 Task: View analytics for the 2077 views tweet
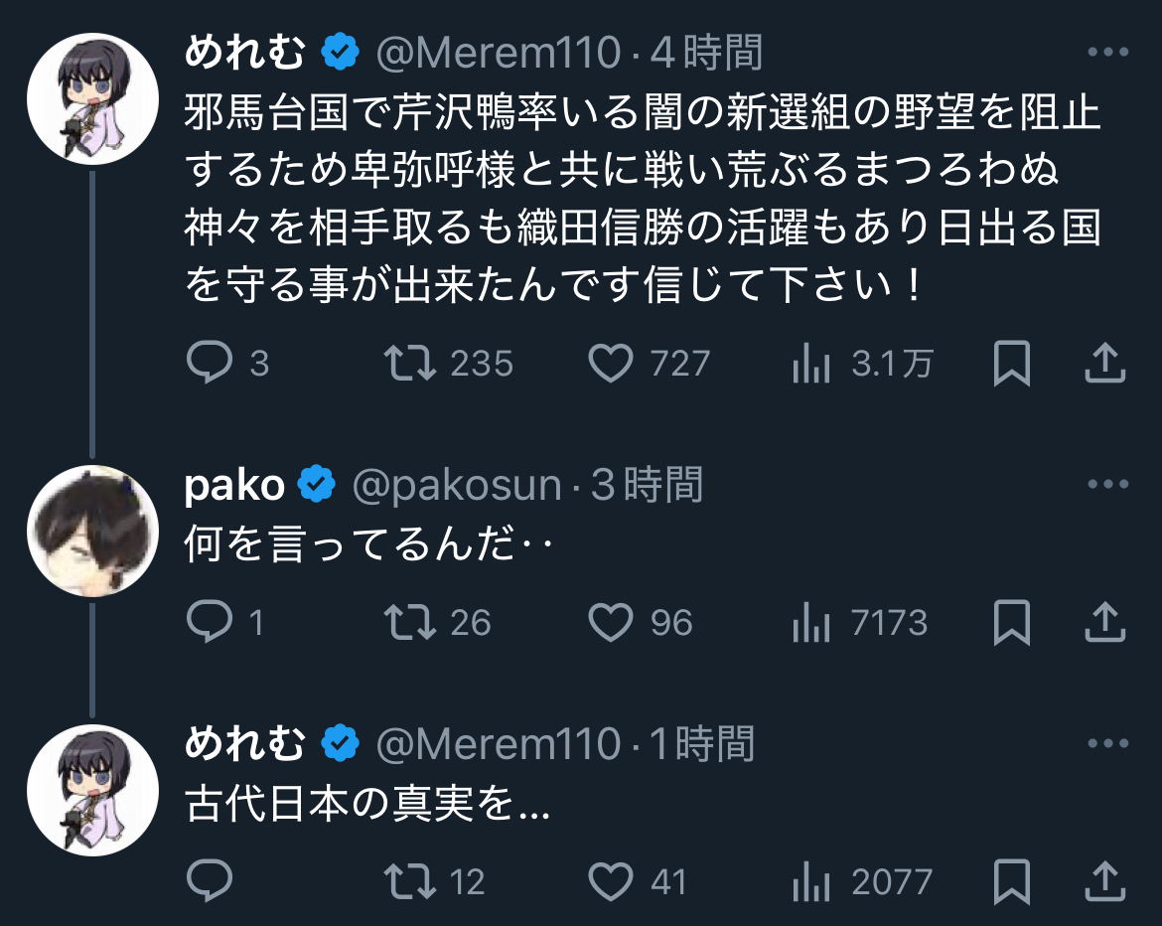click(810, 883)
